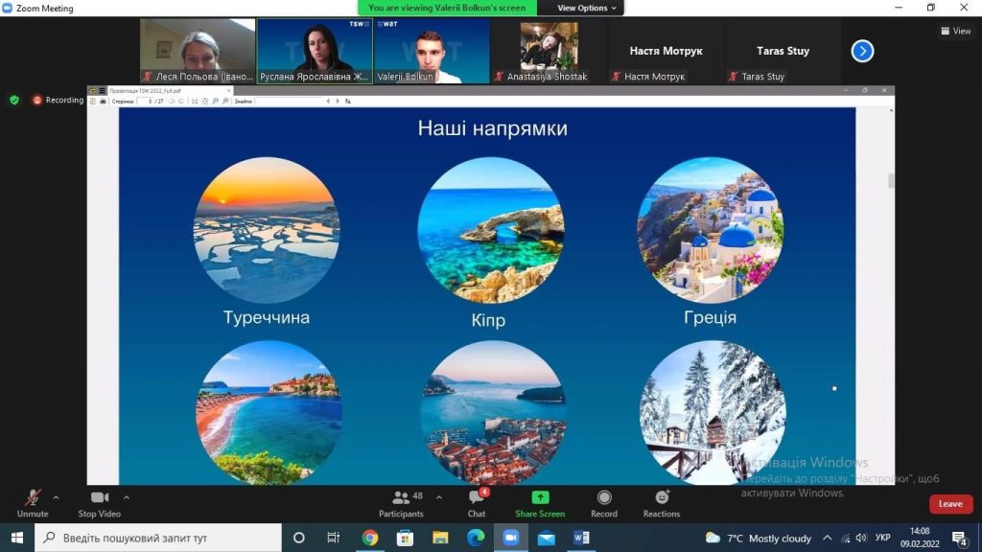This screenshot has height=552, width=982.
Task: Expand video options arrow beside Stop Video
Action: click(x=127, y=497)
